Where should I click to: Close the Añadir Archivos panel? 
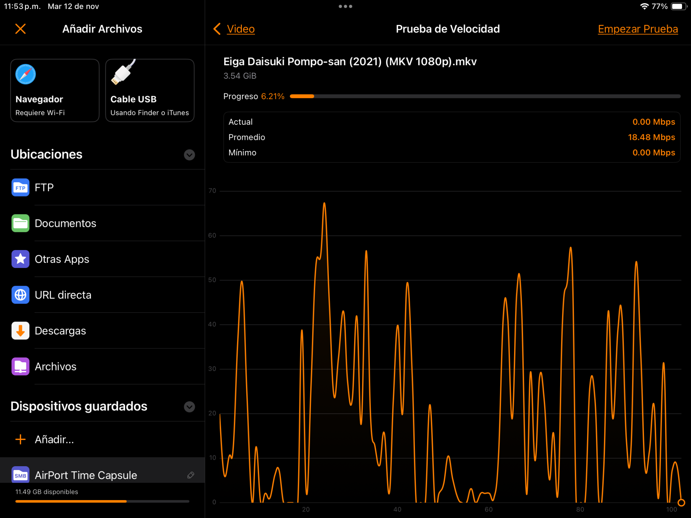point(20,29)
